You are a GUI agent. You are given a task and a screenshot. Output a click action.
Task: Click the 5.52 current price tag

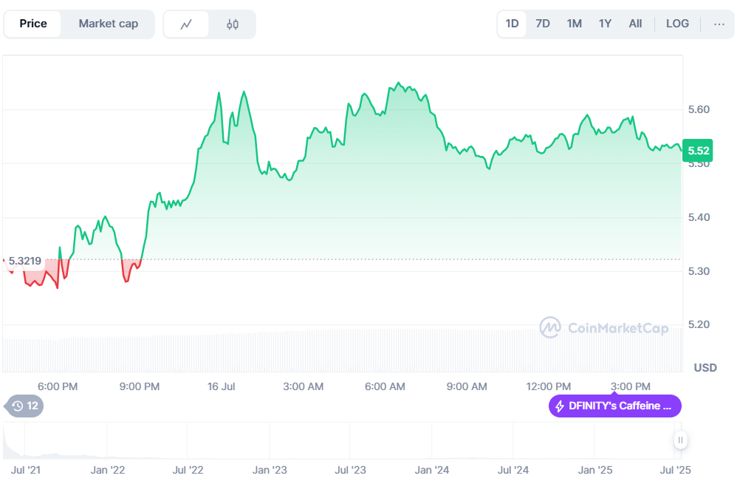(x=698, y=151)
